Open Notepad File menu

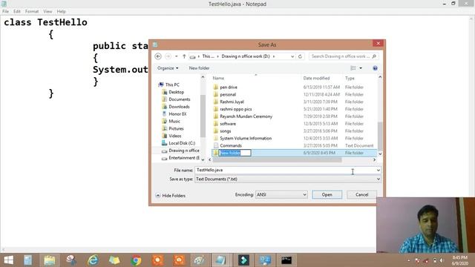pos(5,12)
